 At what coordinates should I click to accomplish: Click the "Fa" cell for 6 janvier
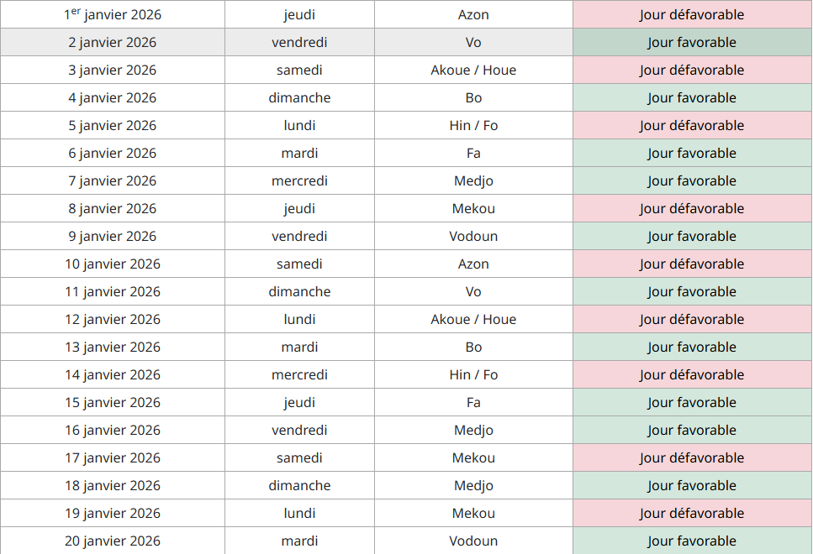pyautogui.click(x=473, y=154)
